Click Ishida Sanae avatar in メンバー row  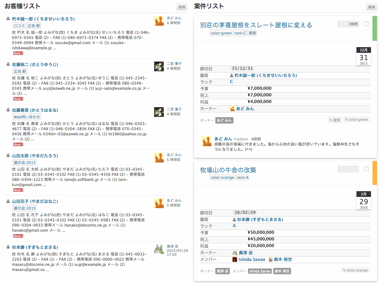click(235, 259)
